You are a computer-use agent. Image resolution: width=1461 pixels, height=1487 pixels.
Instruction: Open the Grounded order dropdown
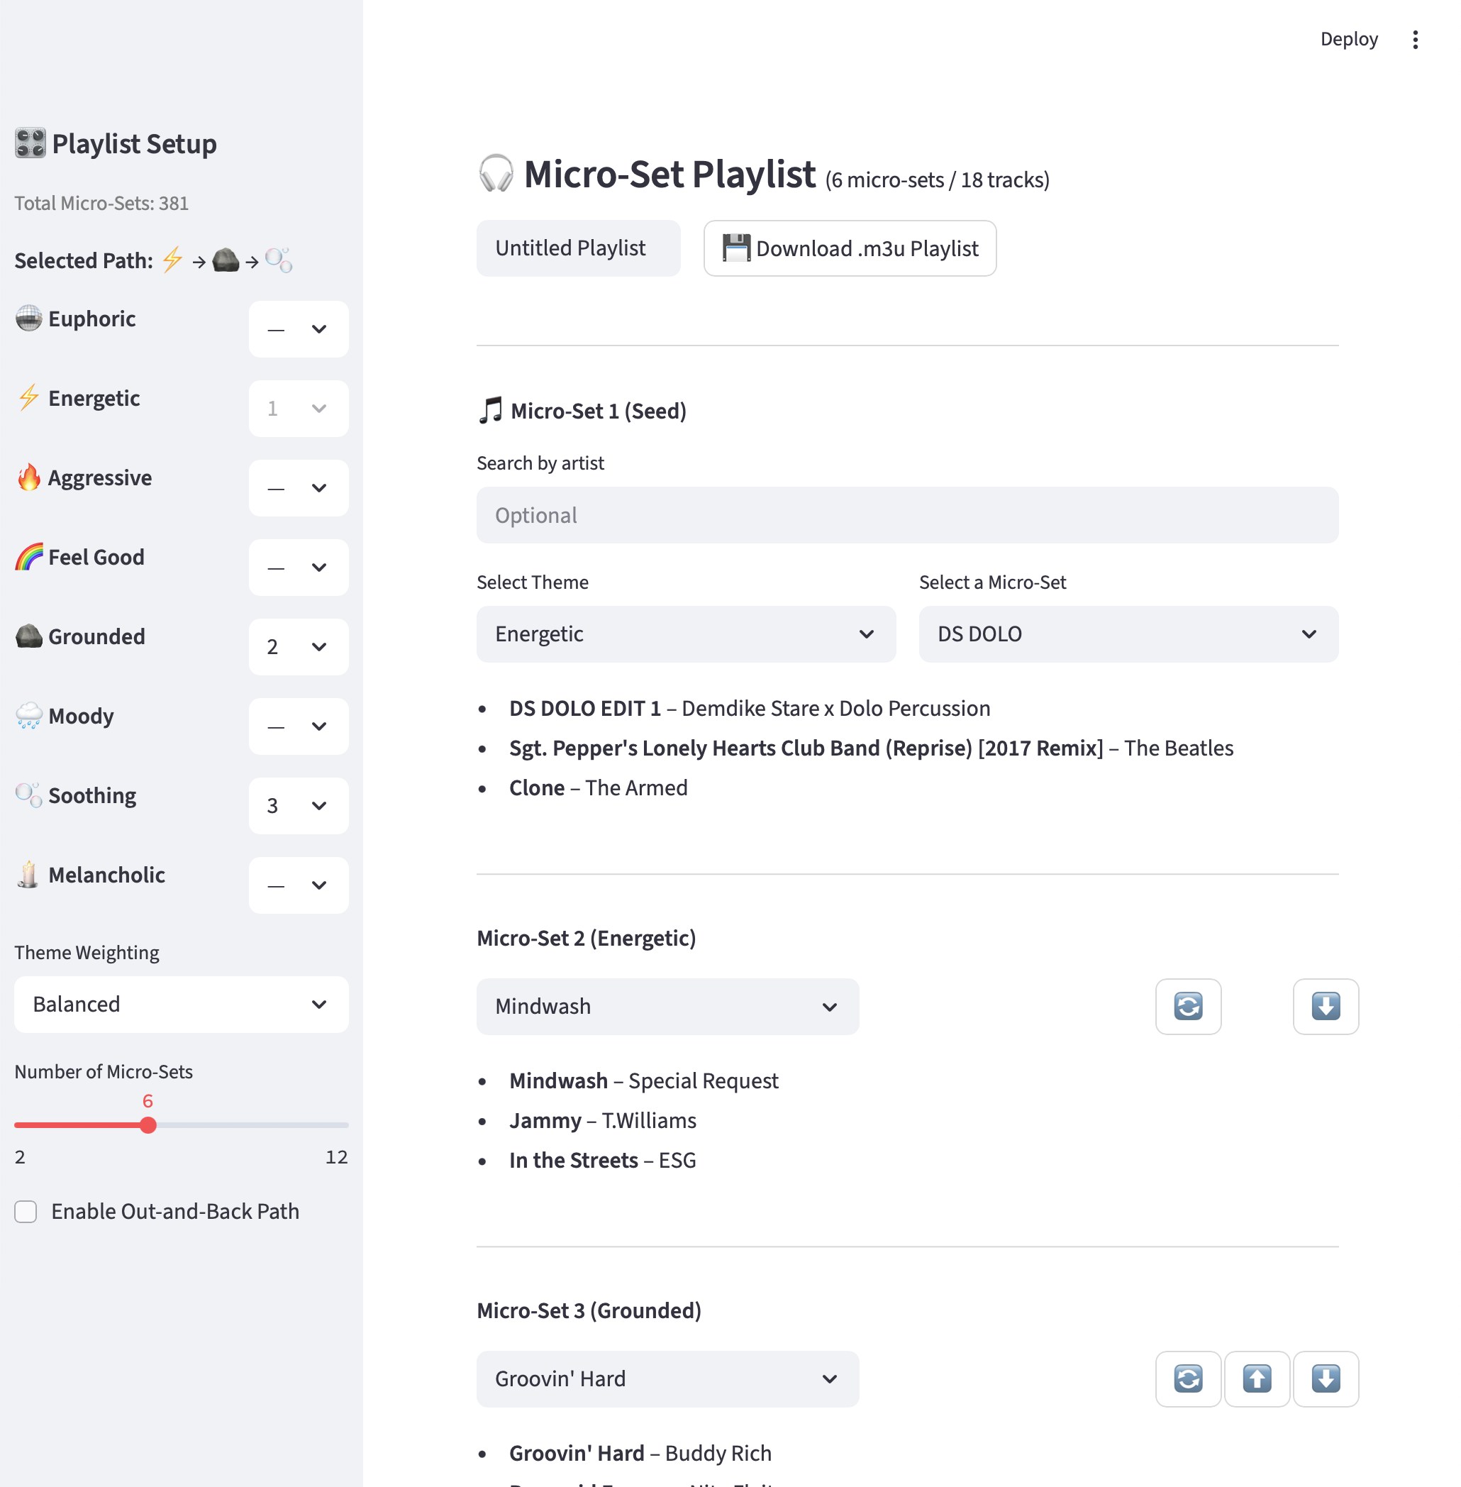tap(299, 647)
